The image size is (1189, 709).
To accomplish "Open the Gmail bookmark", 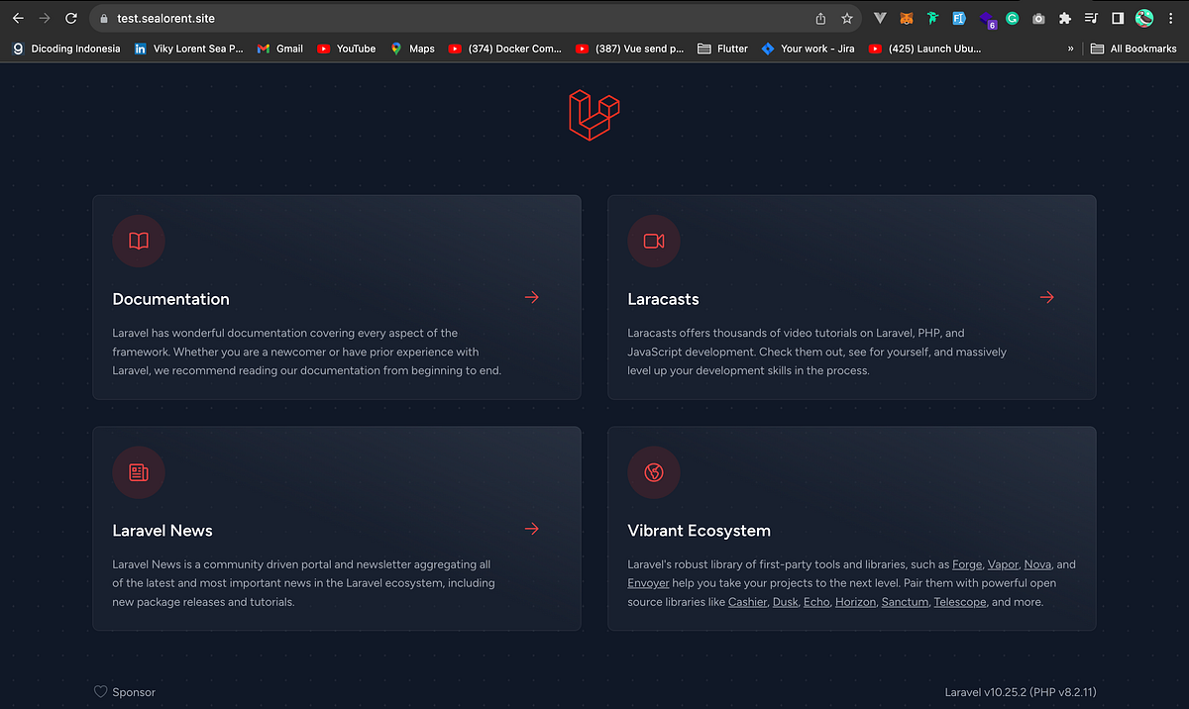I will click(x=279, y=48).
